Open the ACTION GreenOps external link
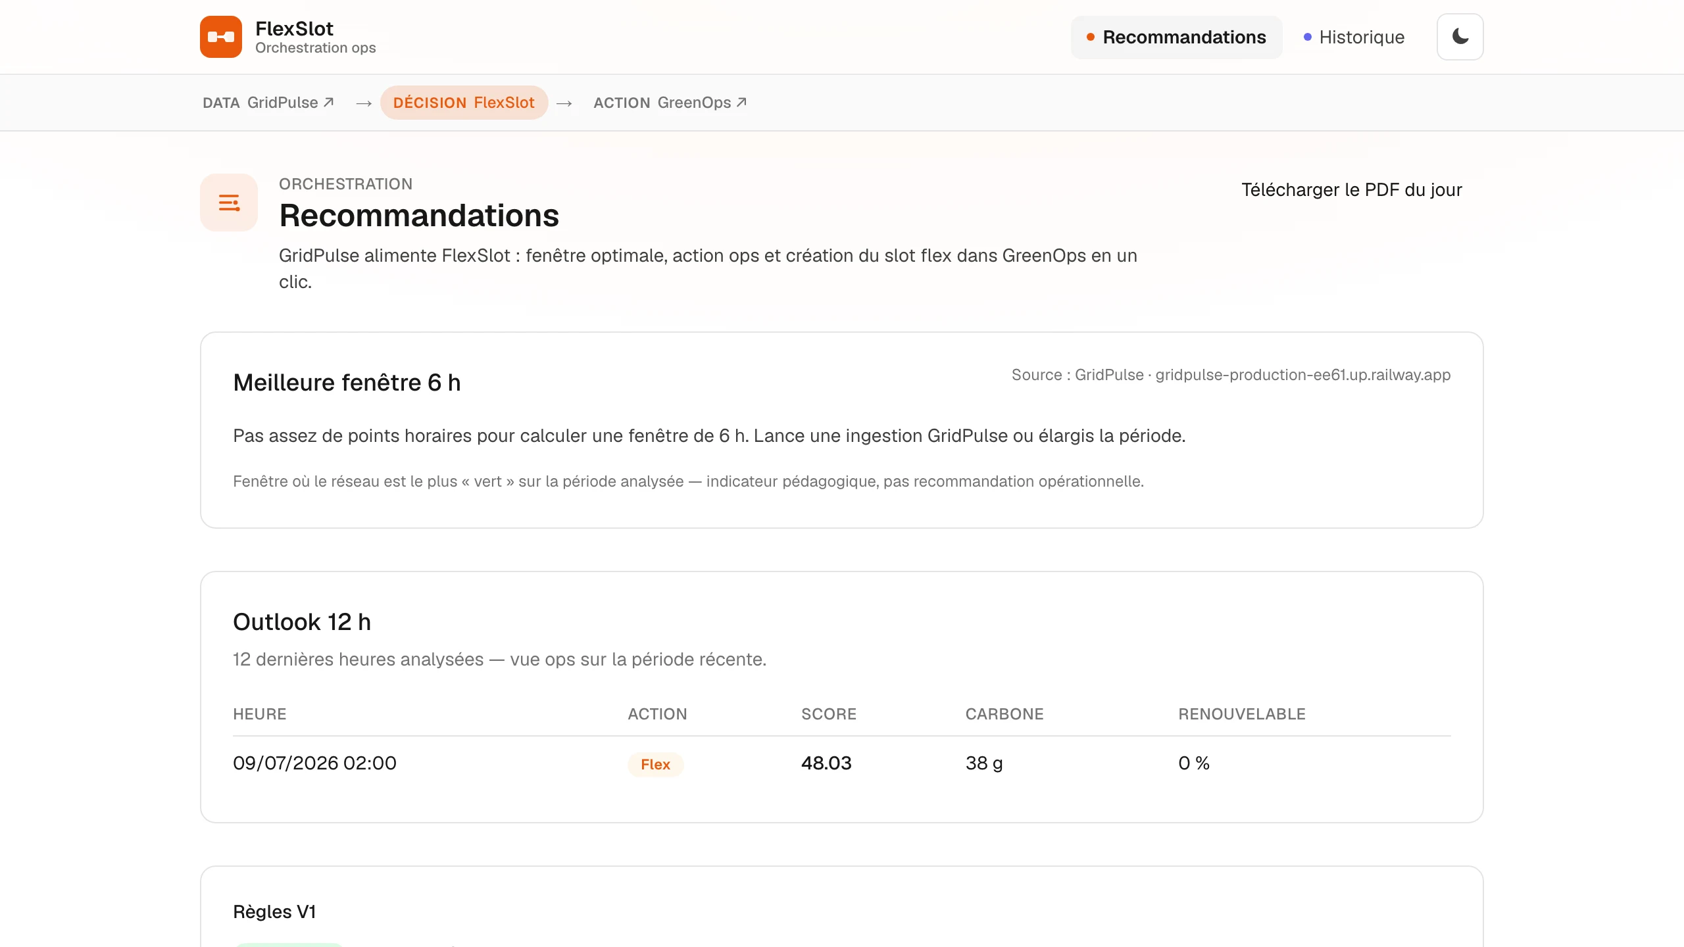The height and width of the screenshot is (947, 1684). coord(670,103)
